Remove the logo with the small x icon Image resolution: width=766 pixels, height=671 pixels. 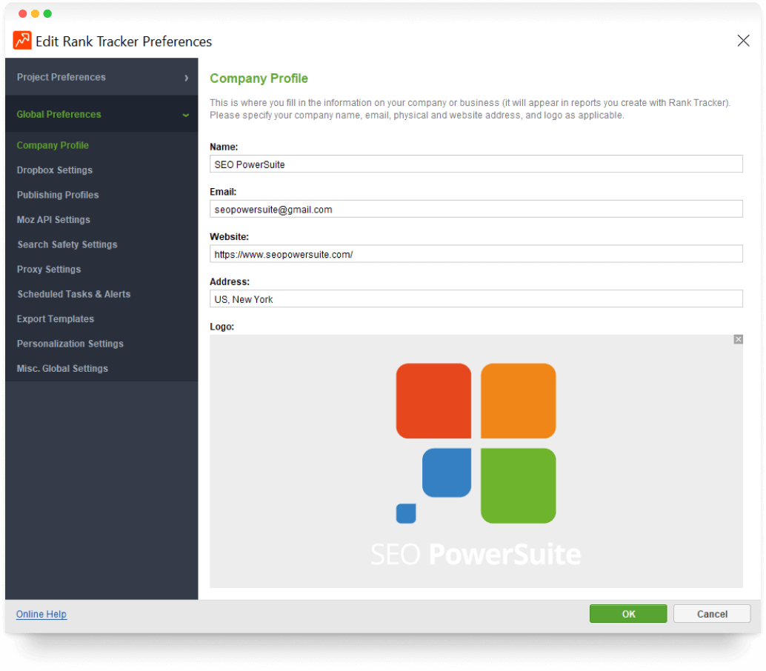[738, 339]
